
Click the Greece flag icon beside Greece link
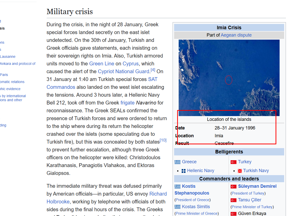click(177, 162)
